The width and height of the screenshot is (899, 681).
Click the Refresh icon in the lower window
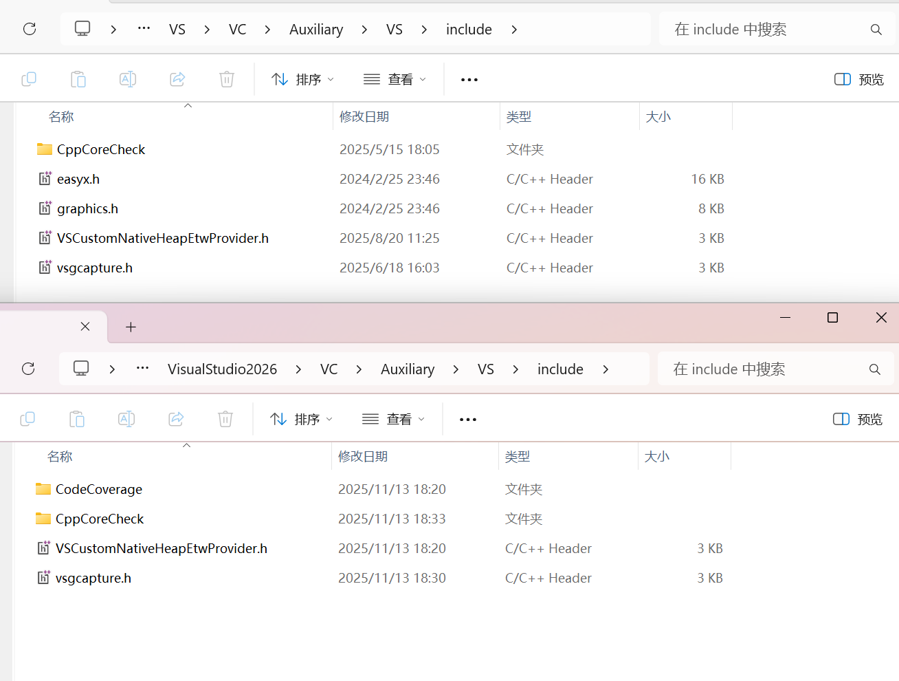(x=28, y=369)
